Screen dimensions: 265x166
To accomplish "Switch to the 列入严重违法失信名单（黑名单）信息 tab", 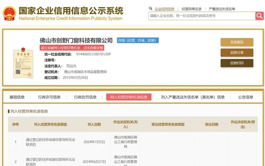I will coord(193,97).
